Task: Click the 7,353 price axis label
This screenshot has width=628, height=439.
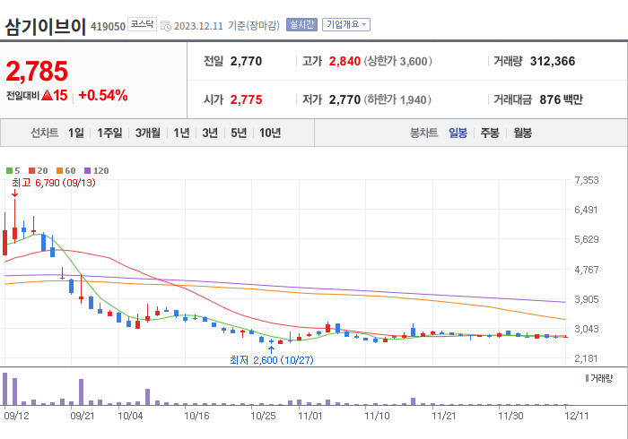Action: [587, 180]
